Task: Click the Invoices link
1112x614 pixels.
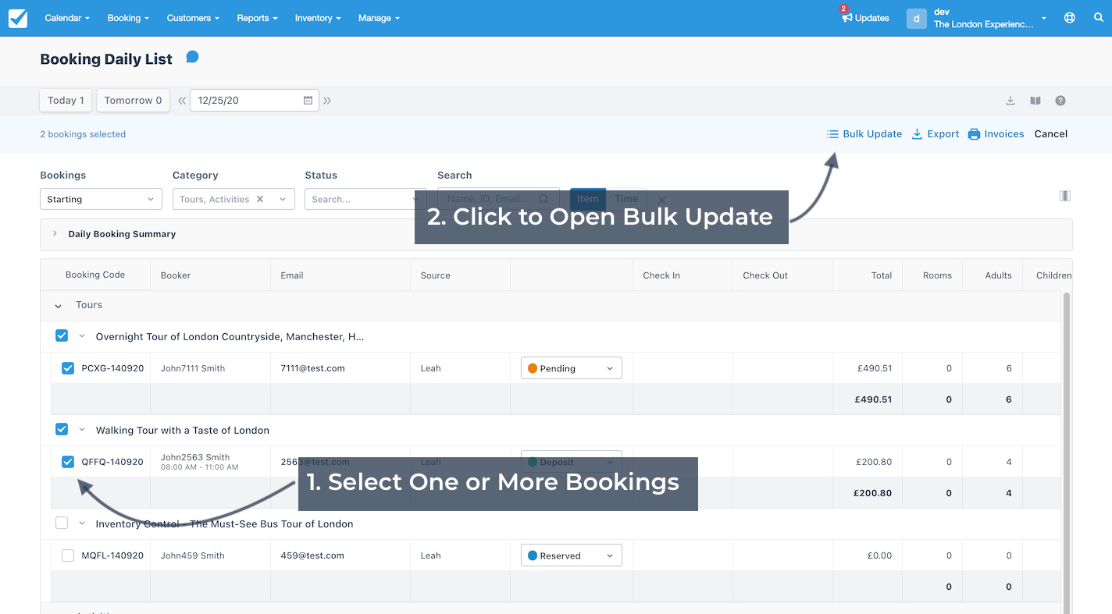Action: 996,134
